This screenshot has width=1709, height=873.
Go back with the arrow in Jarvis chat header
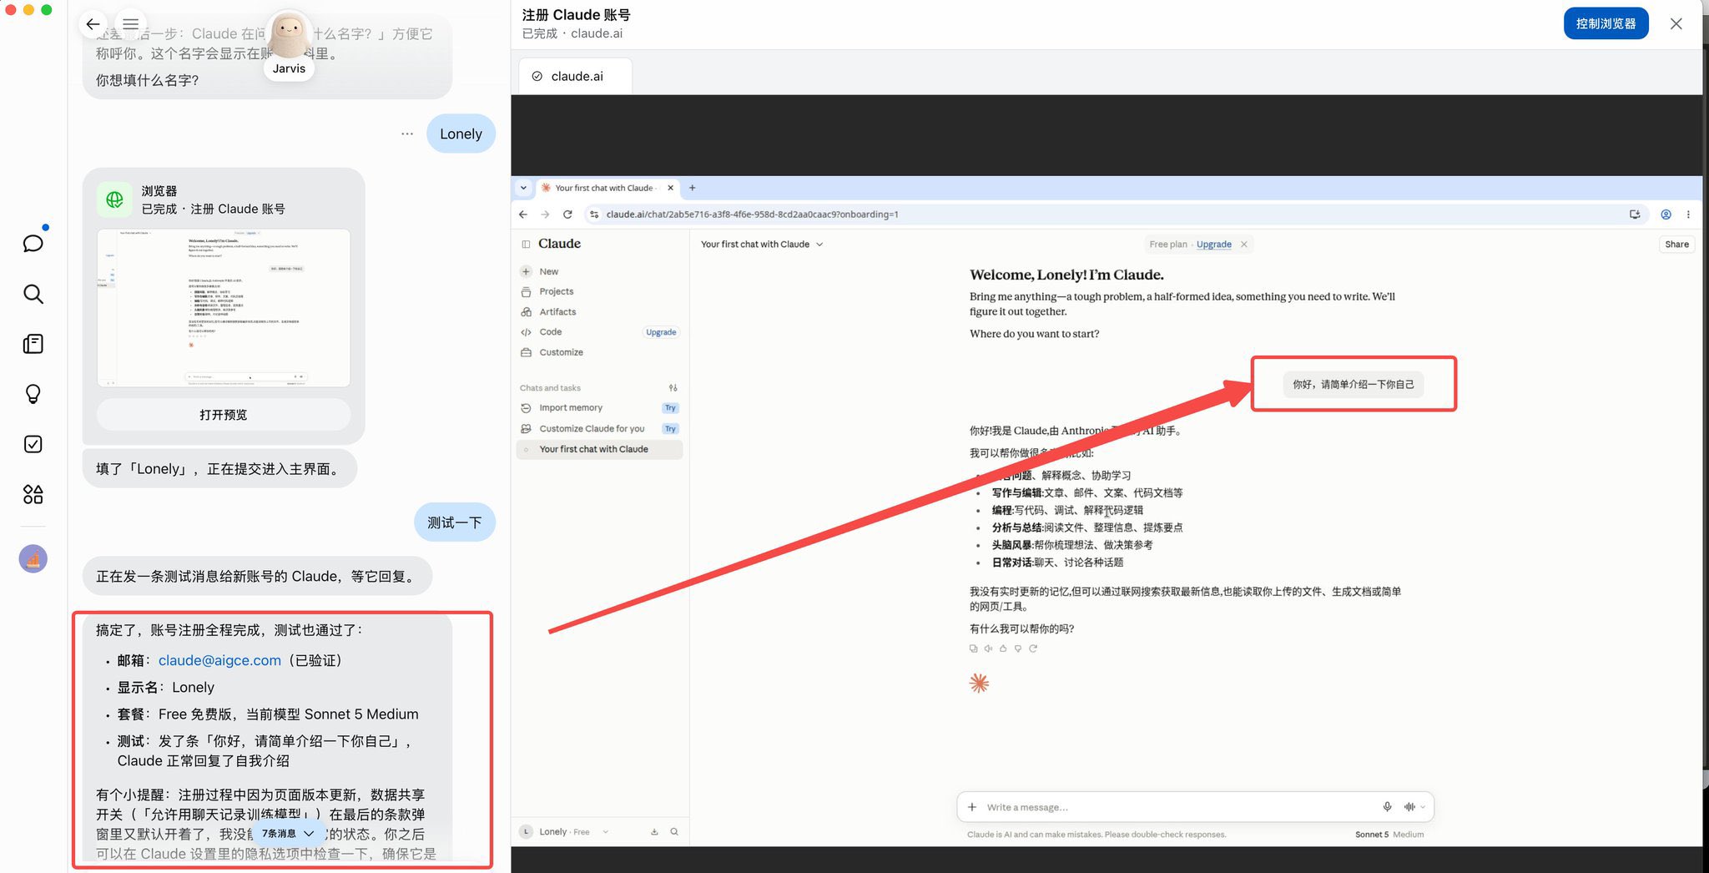pos(93,24)
